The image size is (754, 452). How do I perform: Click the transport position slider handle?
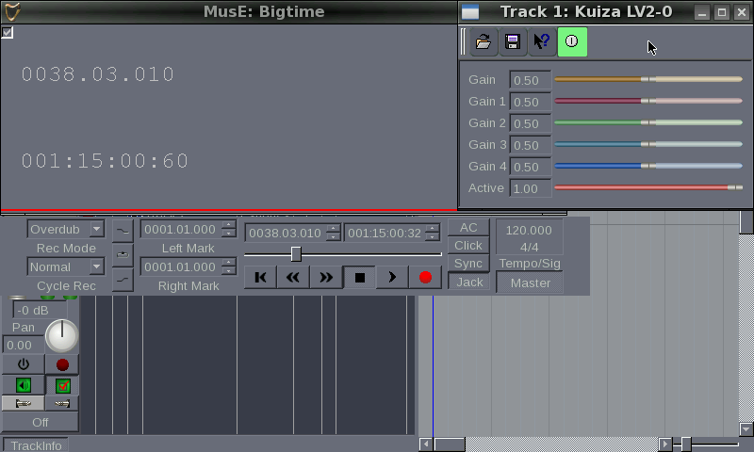click(x=296, y=254)
